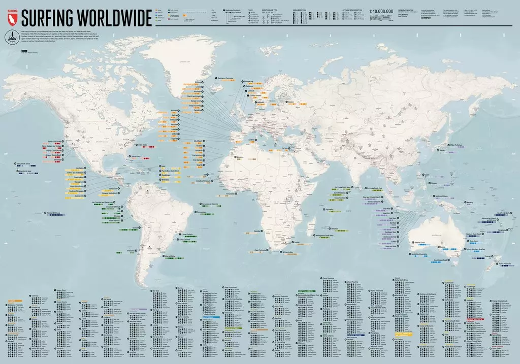Select the orange continent color swatch in legend

156,10
